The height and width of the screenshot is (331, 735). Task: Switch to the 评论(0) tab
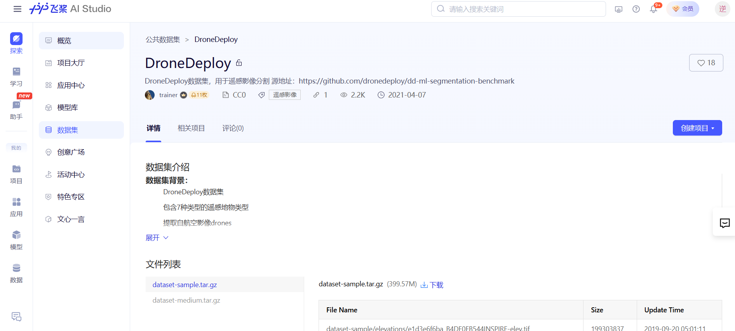(x=233, y=128)
